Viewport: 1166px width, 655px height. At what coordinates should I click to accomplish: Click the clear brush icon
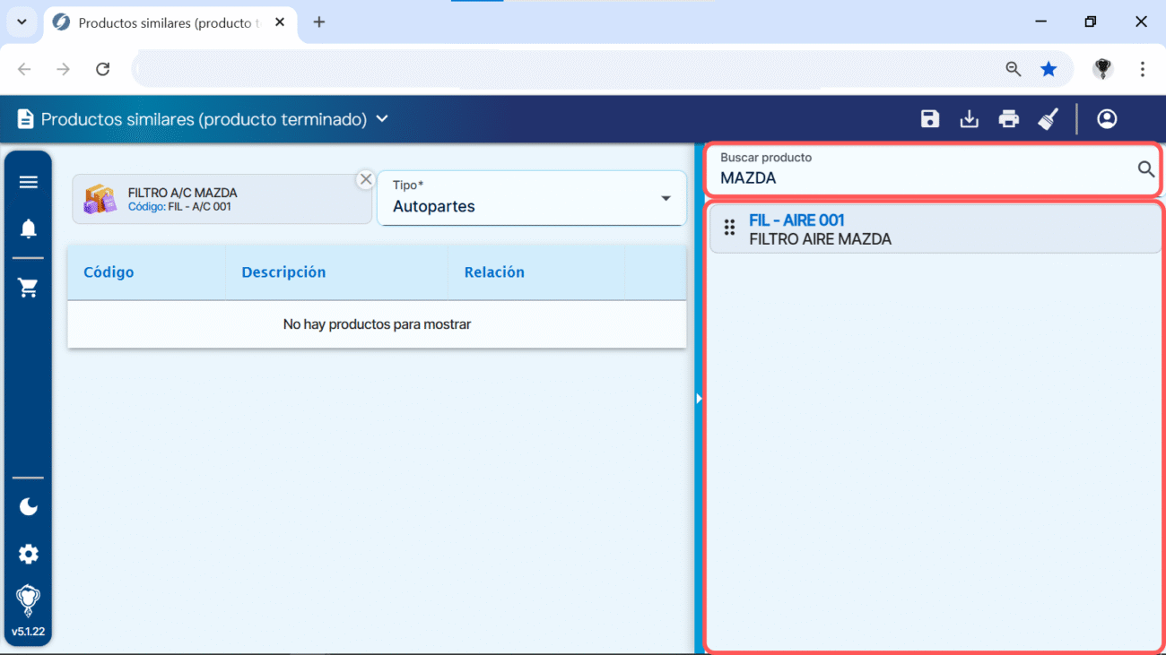click(1048, 119)
